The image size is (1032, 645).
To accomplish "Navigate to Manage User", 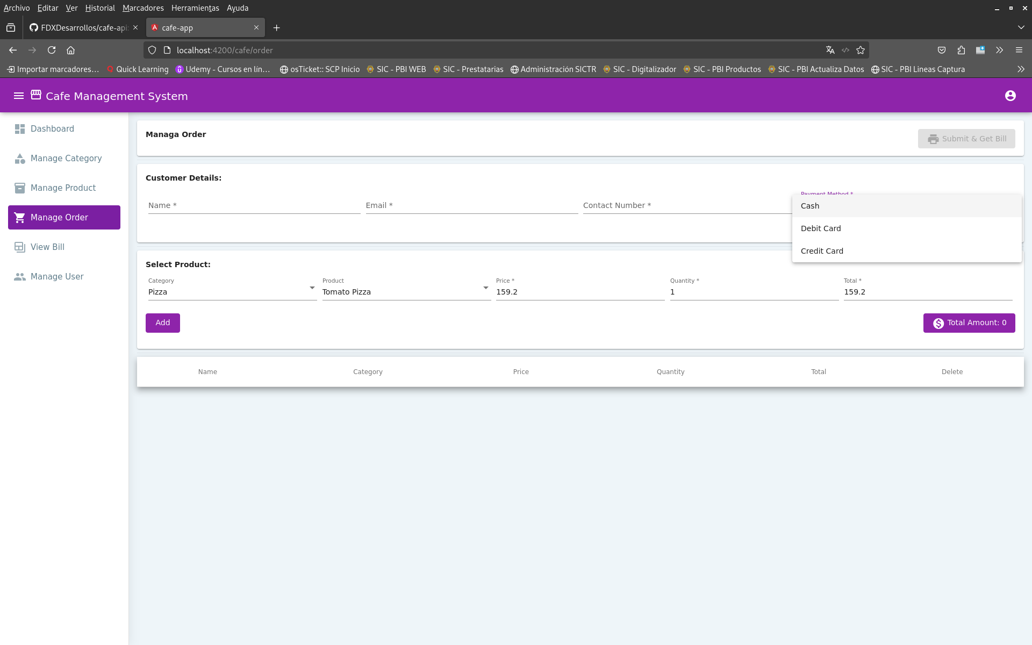I will 64,277.
